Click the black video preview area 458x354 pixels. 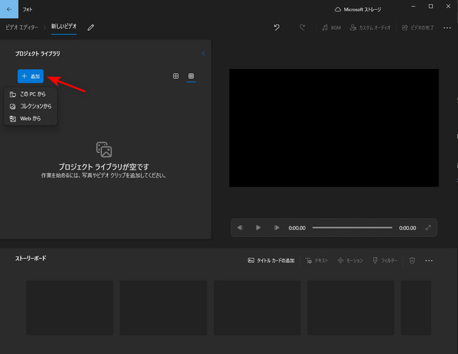pos(334,128)
